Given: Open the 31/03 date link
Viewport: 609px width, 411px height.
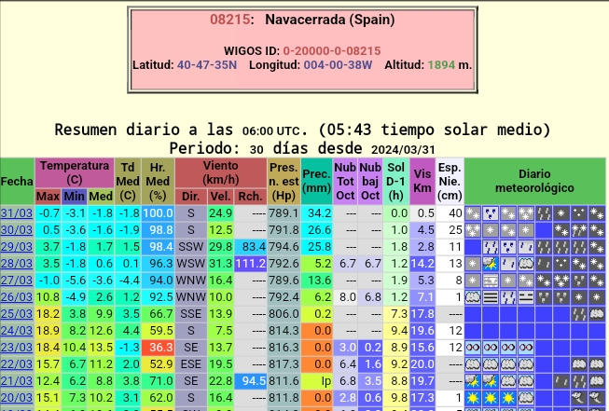Looking at the screenshot, I should coord(17,213).
